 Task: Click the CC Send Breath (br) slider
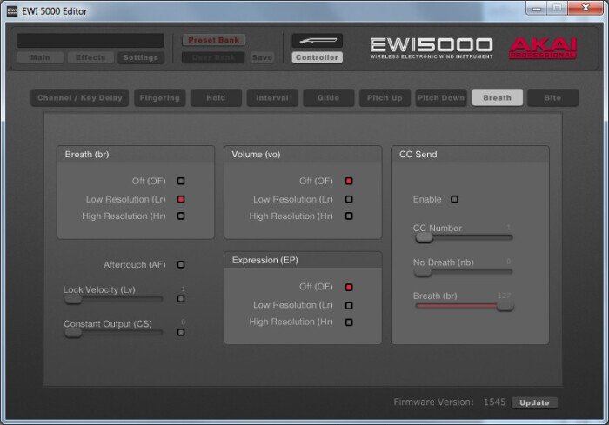(x=464, y=306)
